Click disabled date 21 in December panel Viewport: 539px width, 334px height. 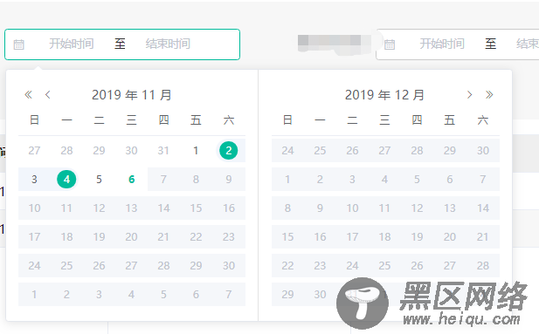483,237
